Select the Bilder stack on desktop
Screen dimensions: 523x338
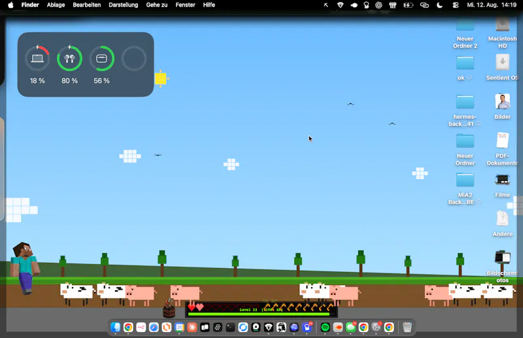click(502, 101)
